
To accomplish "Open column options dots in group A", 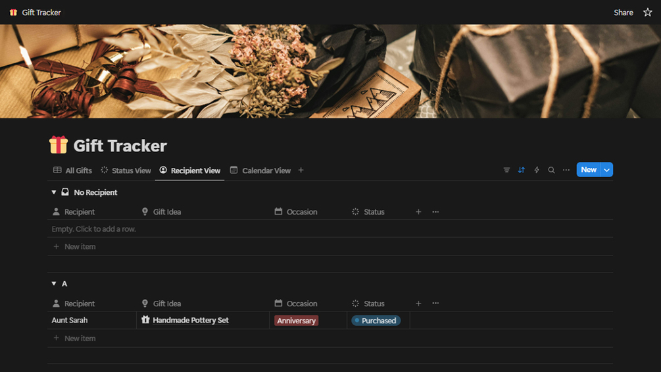I will click(x=435, y=304).
